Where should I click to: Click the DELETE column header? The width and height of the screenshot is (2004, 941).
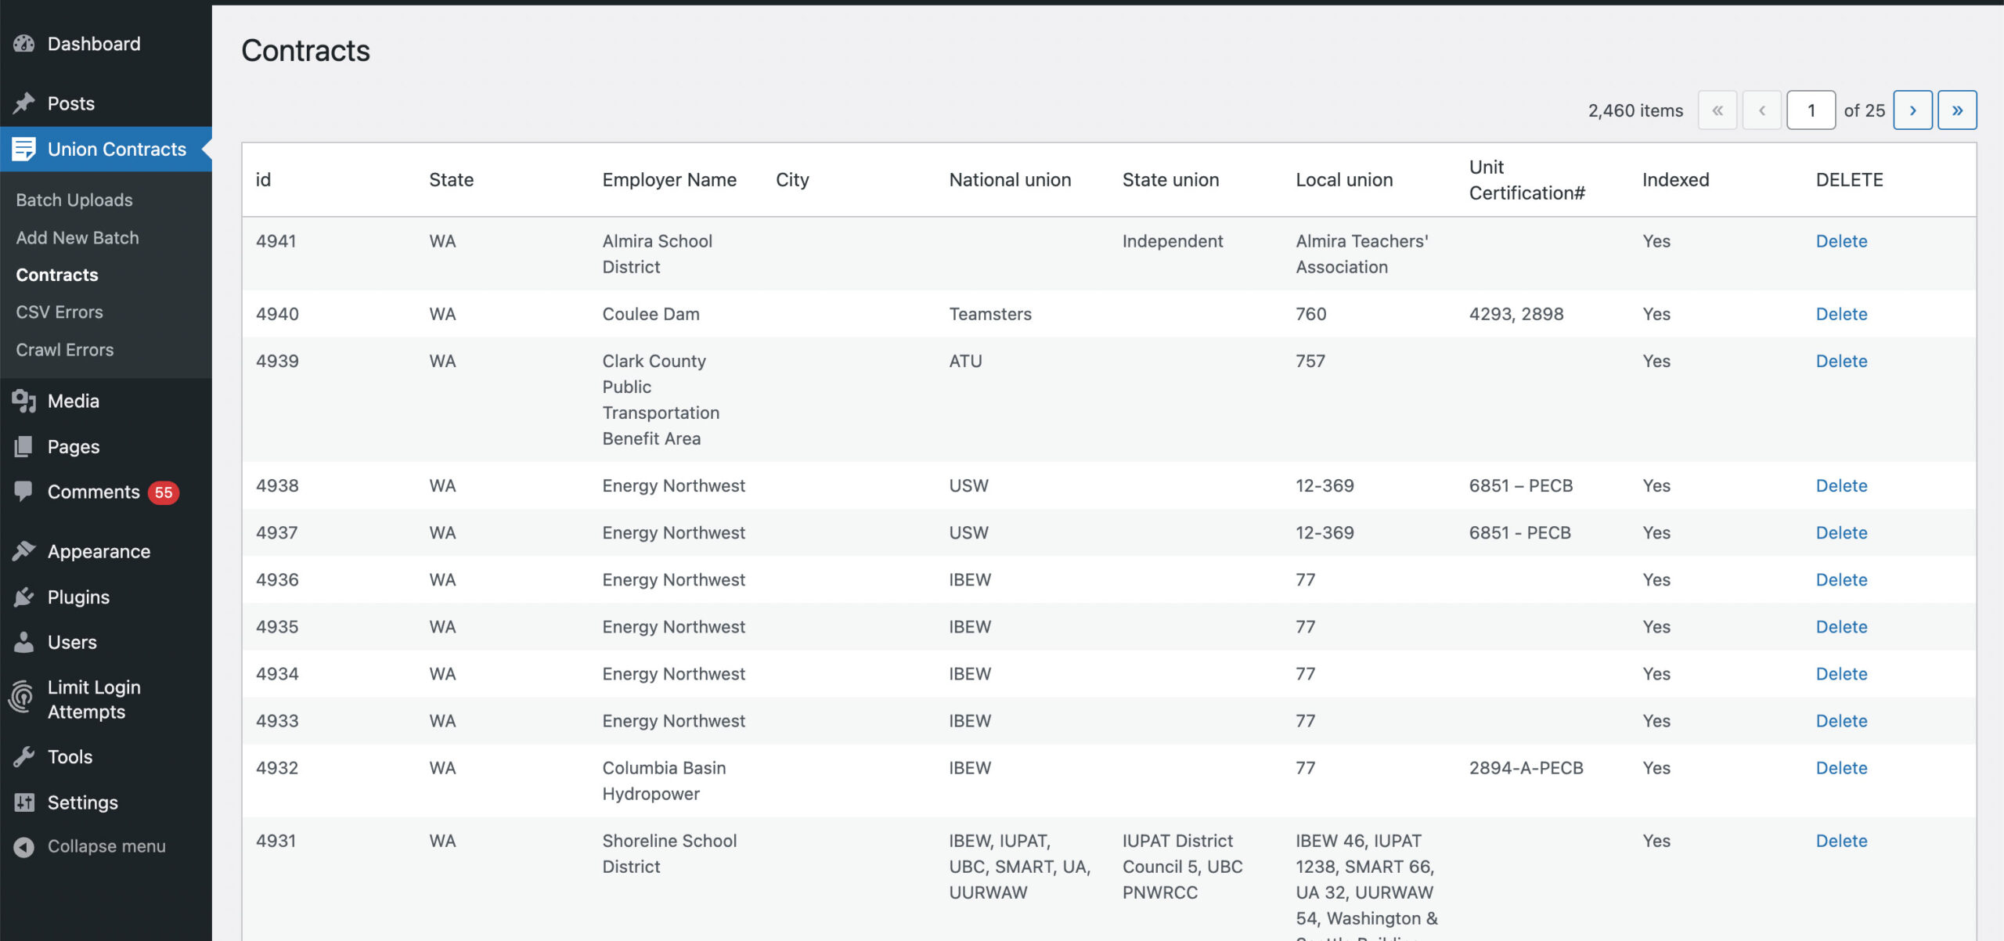tap(1849, 179)
